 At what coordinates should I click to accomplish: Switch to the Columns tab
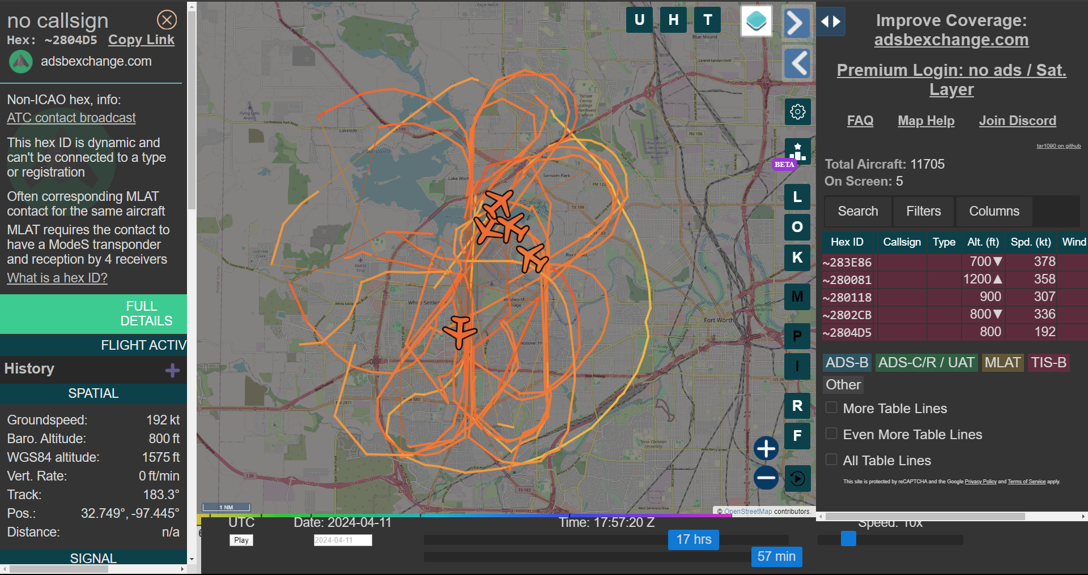click(x=994, y=211)
